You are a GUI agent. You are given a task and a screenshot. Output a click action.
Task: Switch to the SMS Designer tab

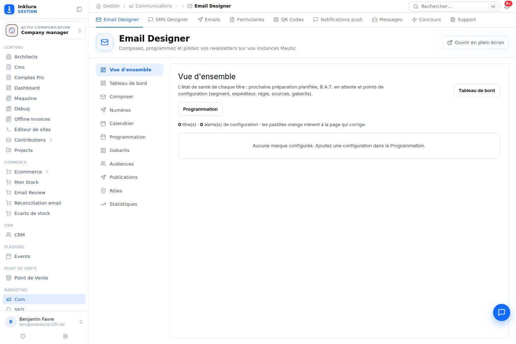click(168, 20)
